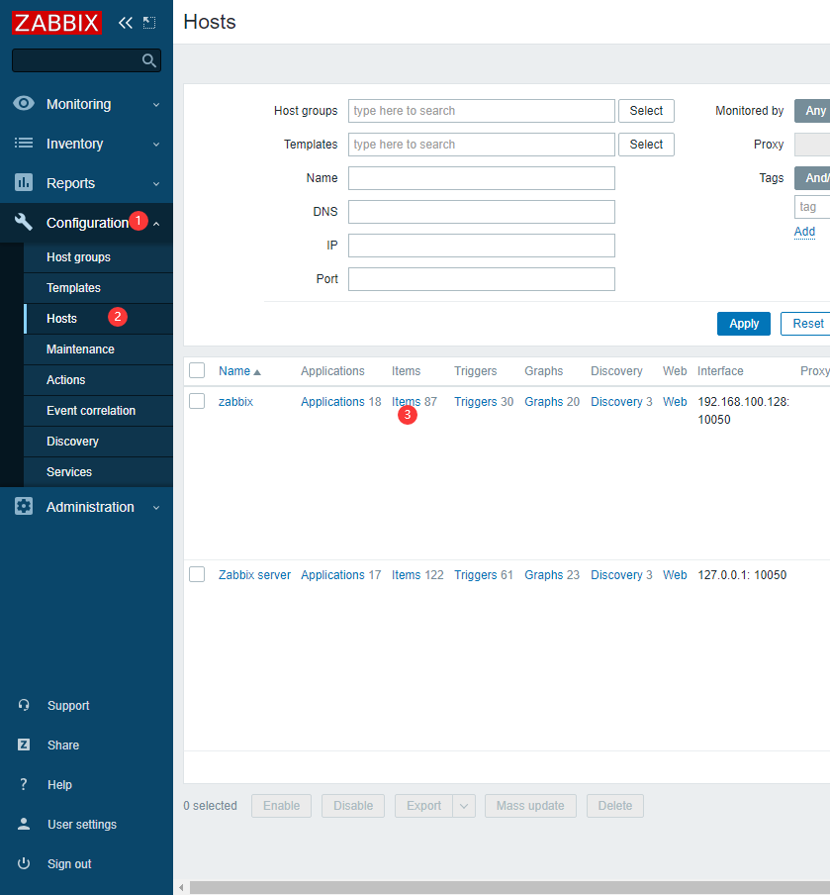This screenshot has width=830, height=895.
Task: Expand the Administration menu chevron
Action: (x=156, y=508)
